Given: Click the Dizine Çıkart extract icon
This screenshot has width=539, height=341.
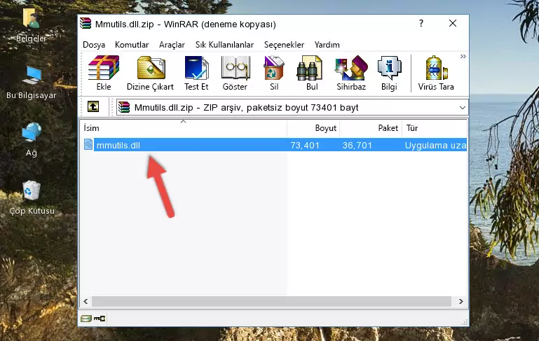Looking at the screenshot, I should [150, 73].
